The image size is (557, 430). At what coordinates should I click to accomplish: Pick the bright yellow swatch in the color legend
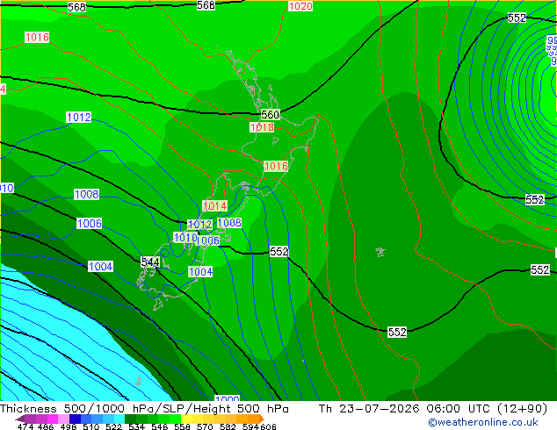pos(186,419)
